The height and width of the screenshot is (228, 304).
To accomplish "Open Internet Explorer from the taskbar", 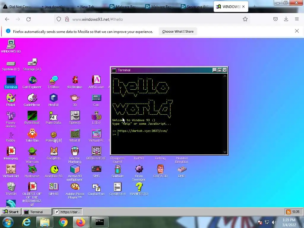I will (x=26, y=222).
